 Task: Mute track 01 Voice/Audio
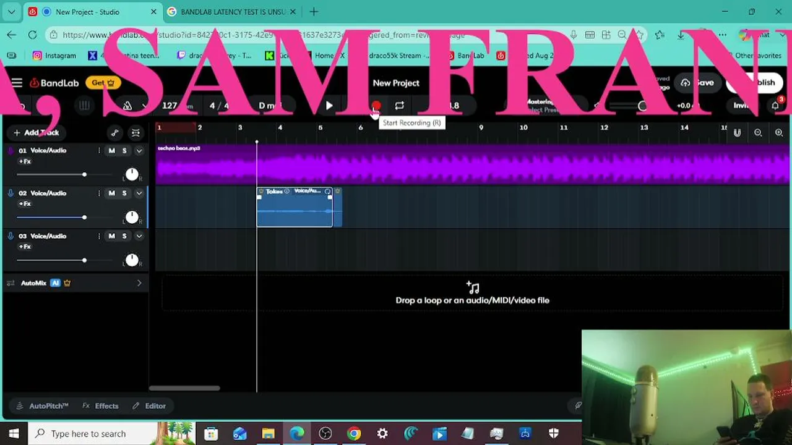(111, 150)
